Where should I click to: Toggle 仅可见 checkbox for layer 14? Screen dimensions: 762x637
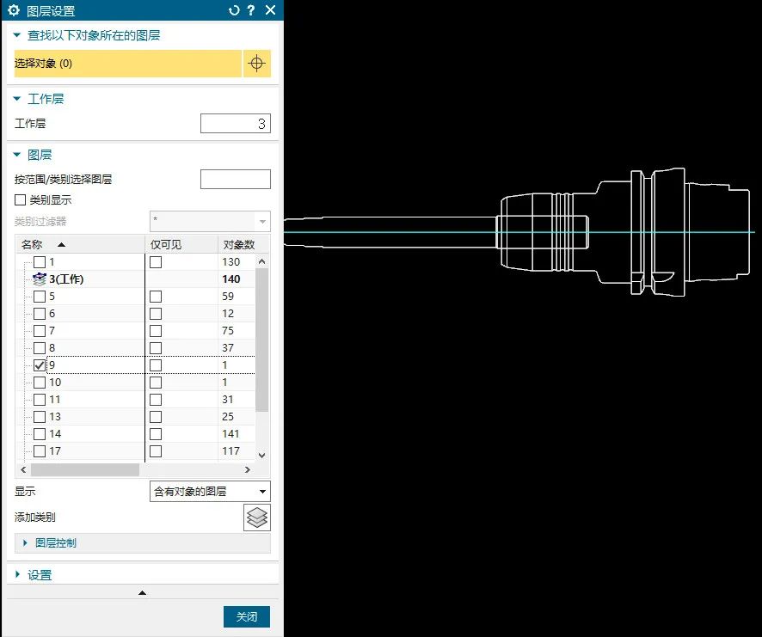click(x=156, y=434)
